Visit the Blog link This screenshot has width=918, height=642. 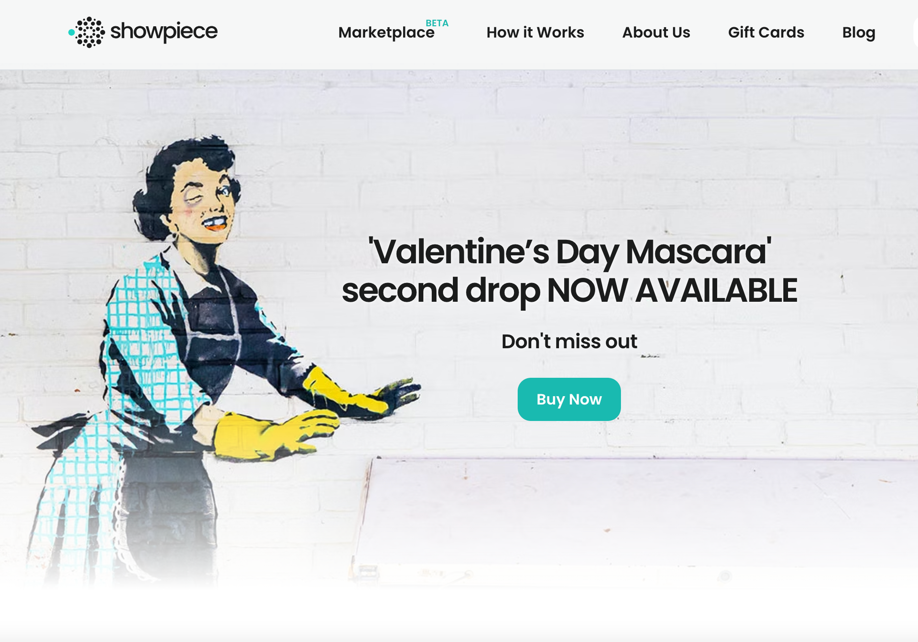pos(859,33)
